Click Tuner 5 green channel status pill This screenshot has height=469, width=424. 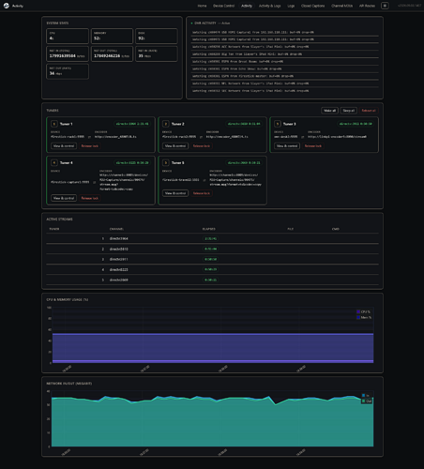pyautogui.click(x=244, y=162)
